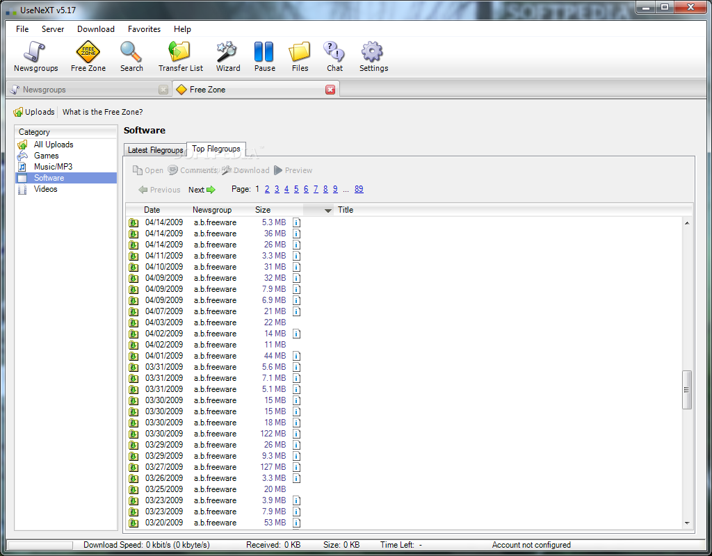
Task: Open the Server menu
Action: coord(53,29)
